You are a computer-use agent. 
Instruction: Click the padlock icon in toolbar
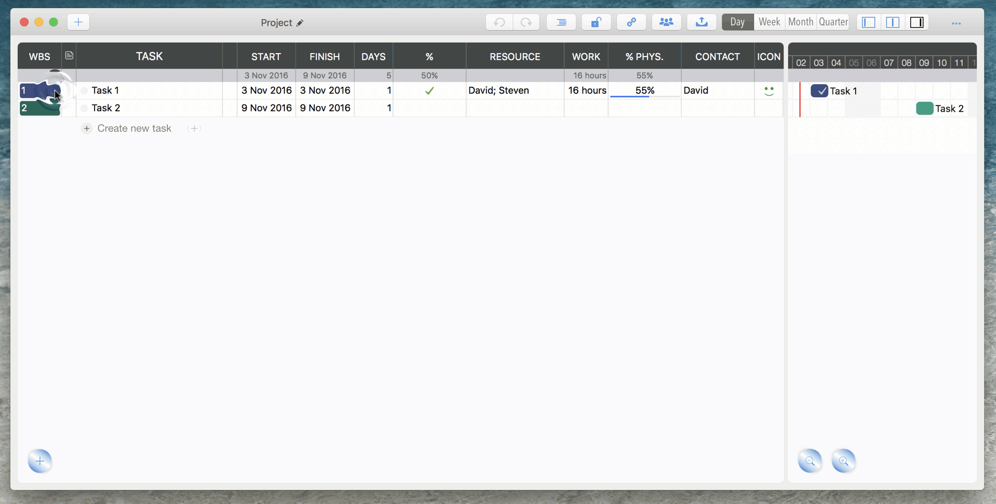(596, 22)
